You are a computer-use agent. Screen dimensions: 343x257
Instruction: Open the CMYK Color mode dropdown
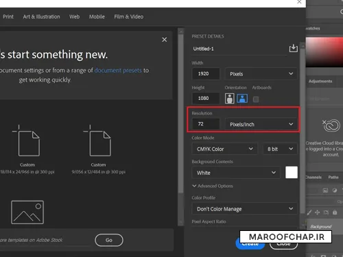pyautogui.click(x=224, y=149)
